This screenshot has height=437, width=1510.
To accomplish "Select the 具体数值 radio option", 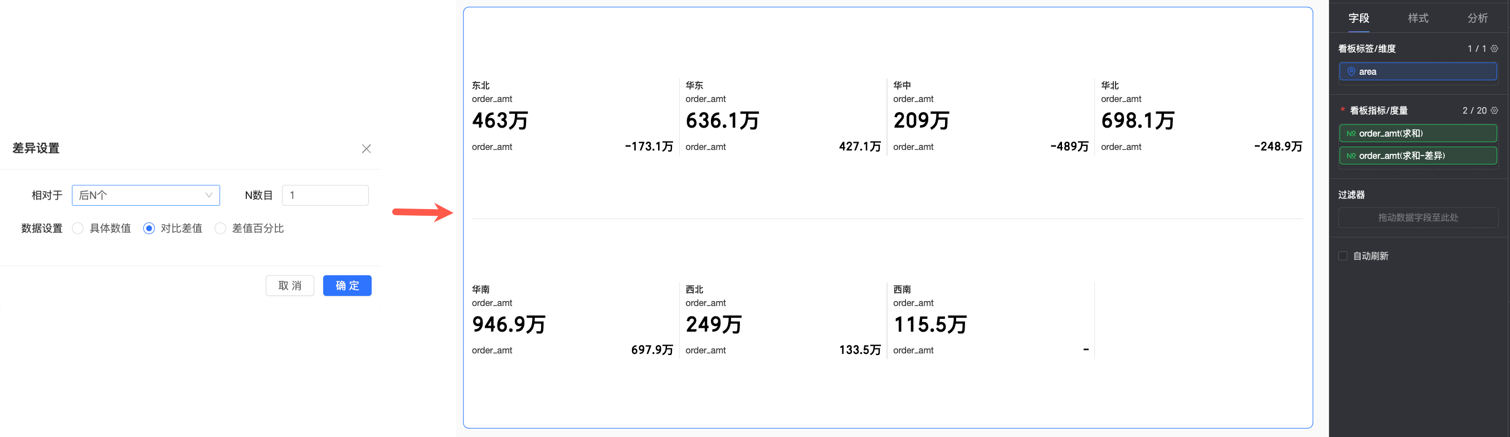I will 78,228.
